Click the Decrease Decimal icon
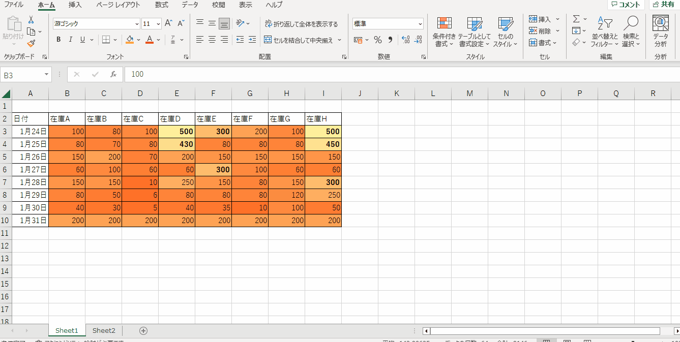Viewport: 680px width, 342px height. click(x=418, y=40)
